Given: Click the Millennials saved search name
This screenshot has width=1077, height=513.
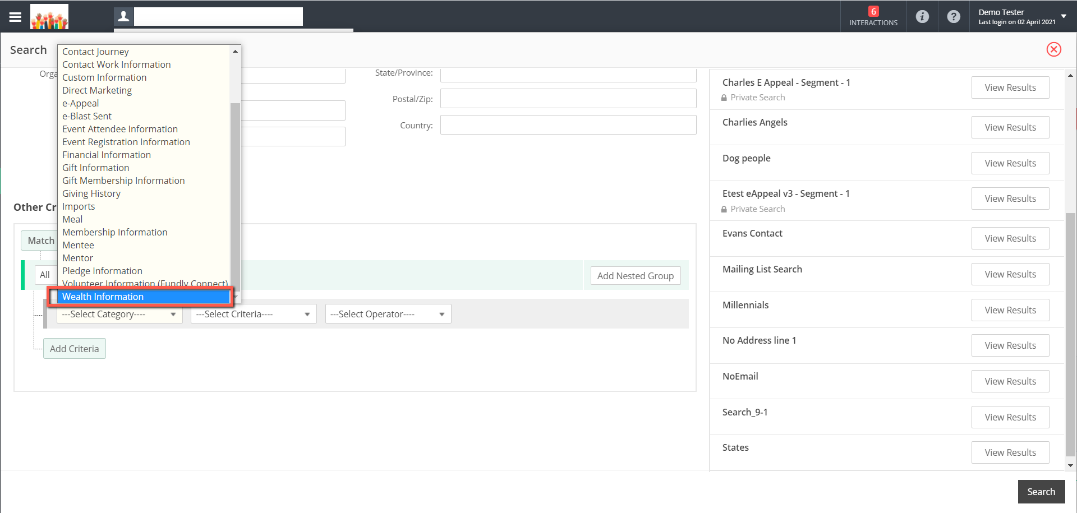Looking at the screenshot, I should point(745,305).
